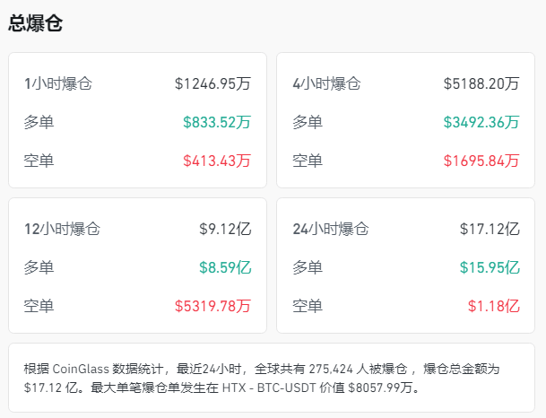Click the 4-hour short value $1695.84万
Viewport: 546px width, 418px height.
[481, 161]
